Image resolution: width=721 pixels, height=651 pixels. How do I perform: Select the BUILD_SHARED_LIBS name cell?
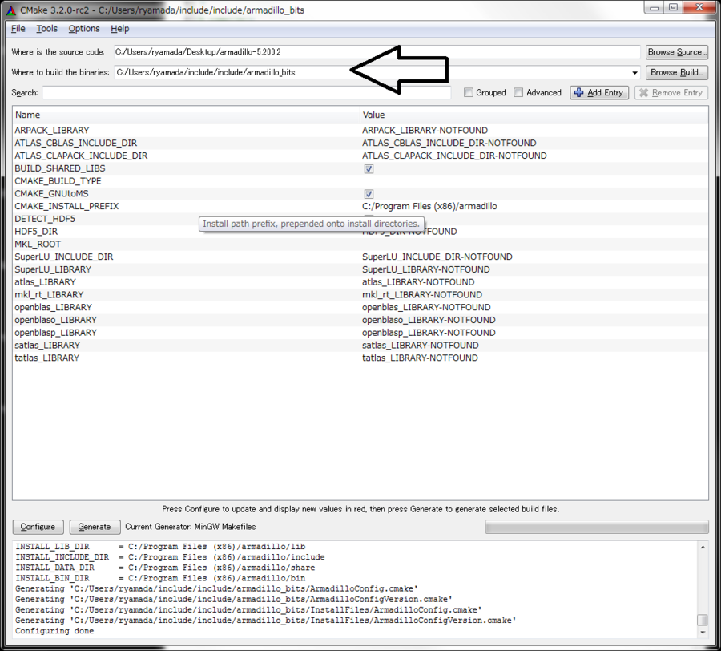tap(60, 168)
